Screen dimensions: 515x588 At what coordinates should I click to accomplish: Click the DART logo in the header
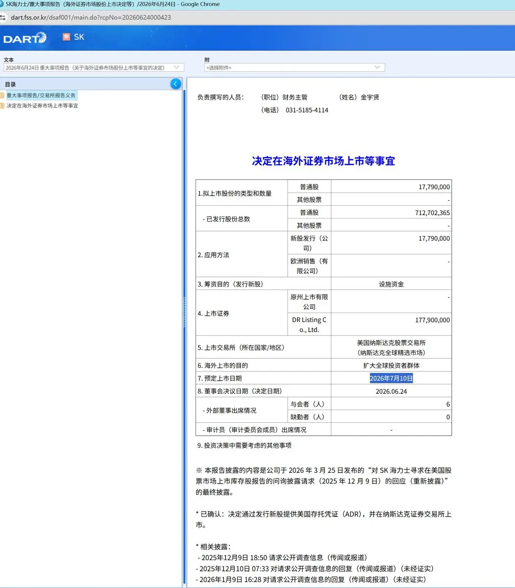coord(25,38)
